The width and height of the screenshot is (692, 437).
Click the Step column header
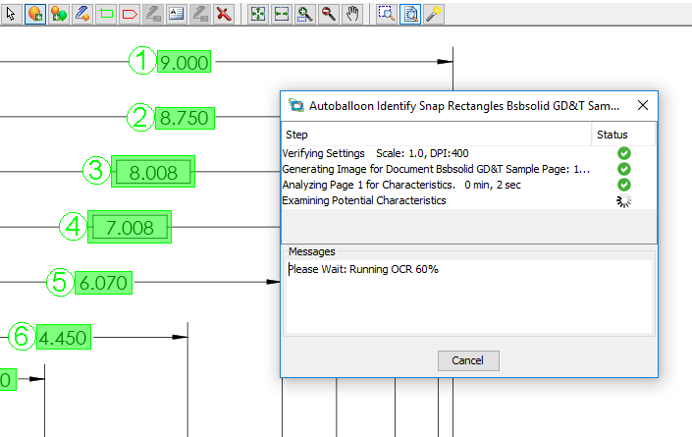[296, 135]
